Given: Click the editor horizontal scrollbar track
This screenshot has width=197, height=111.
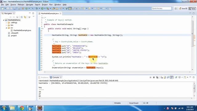Looking at the screenshot, I should 117,72.
